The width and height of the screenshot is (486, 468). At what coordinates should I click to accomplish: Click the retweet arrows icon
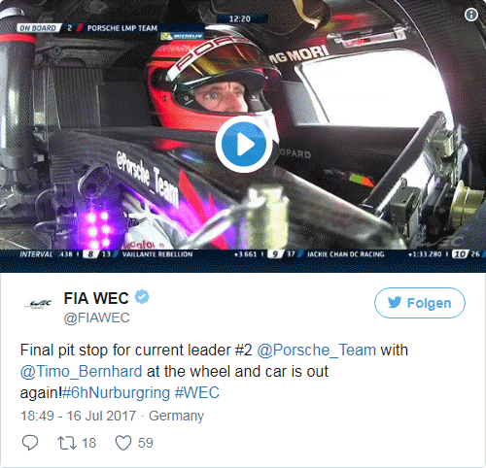(x=67, y=443)
